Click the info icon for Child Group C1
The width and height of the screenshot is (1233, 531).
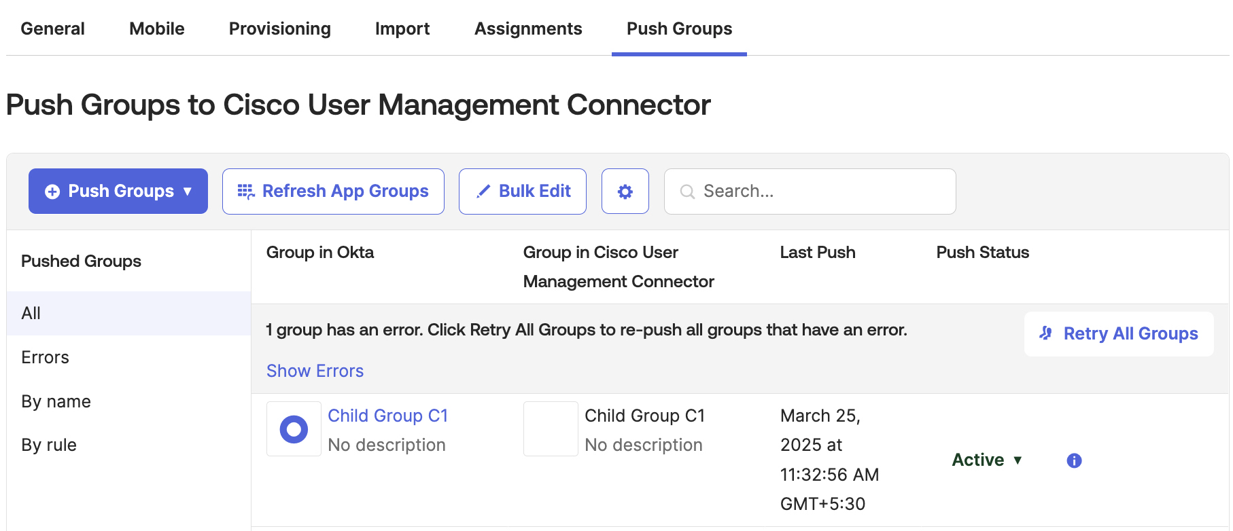coord(1074,460)
